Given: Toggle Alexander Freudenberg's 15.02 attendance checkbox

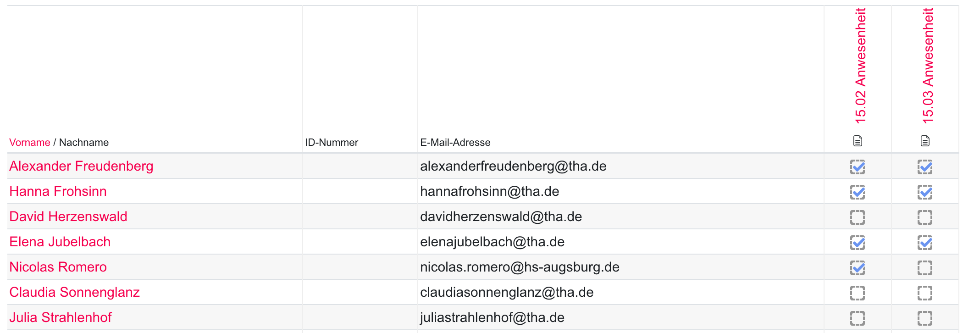Looking at the screenshot, I should point(858,167).
